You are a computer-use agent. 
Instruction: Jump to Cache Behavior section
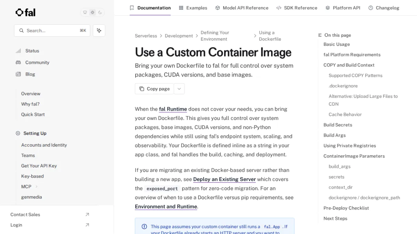[345, 114]
